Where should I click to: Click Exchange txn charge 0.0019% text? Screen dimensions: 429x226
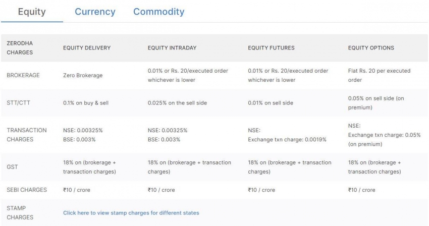[x=287, y=140]
